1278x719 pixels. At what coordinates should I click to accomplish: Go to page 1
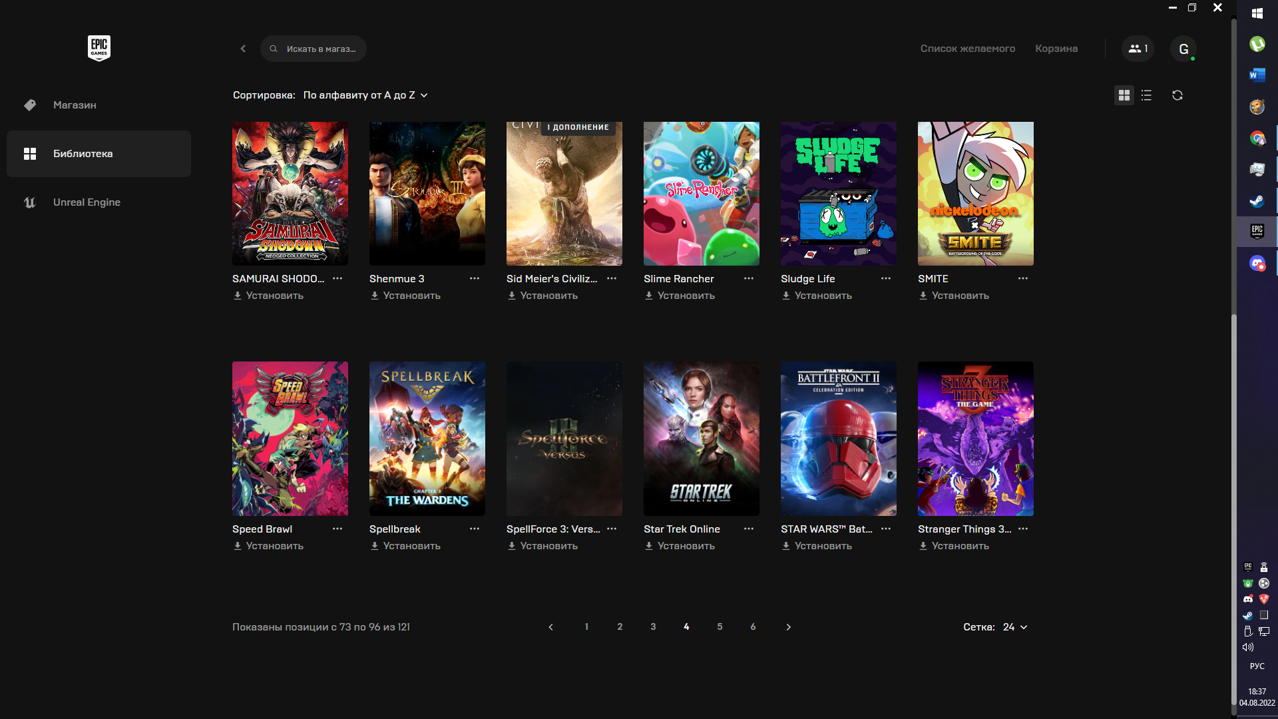click(x=586, y=627)
